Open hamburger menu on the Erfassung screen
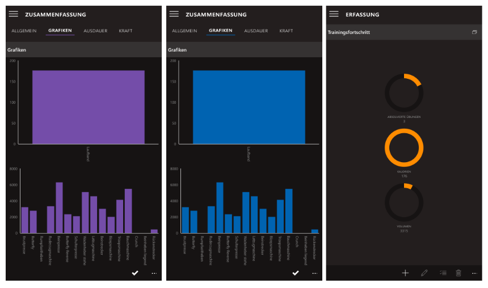The width and height of the screenshot is (488, 288). (x=334, y=14)
